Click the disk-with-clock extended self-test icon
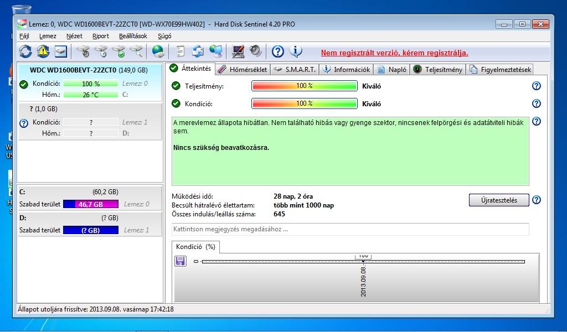 (x=101, y=51)
